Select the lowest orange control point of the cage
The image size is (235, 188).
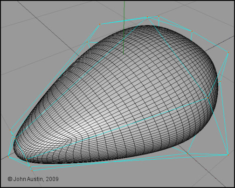tap(32, 171)
